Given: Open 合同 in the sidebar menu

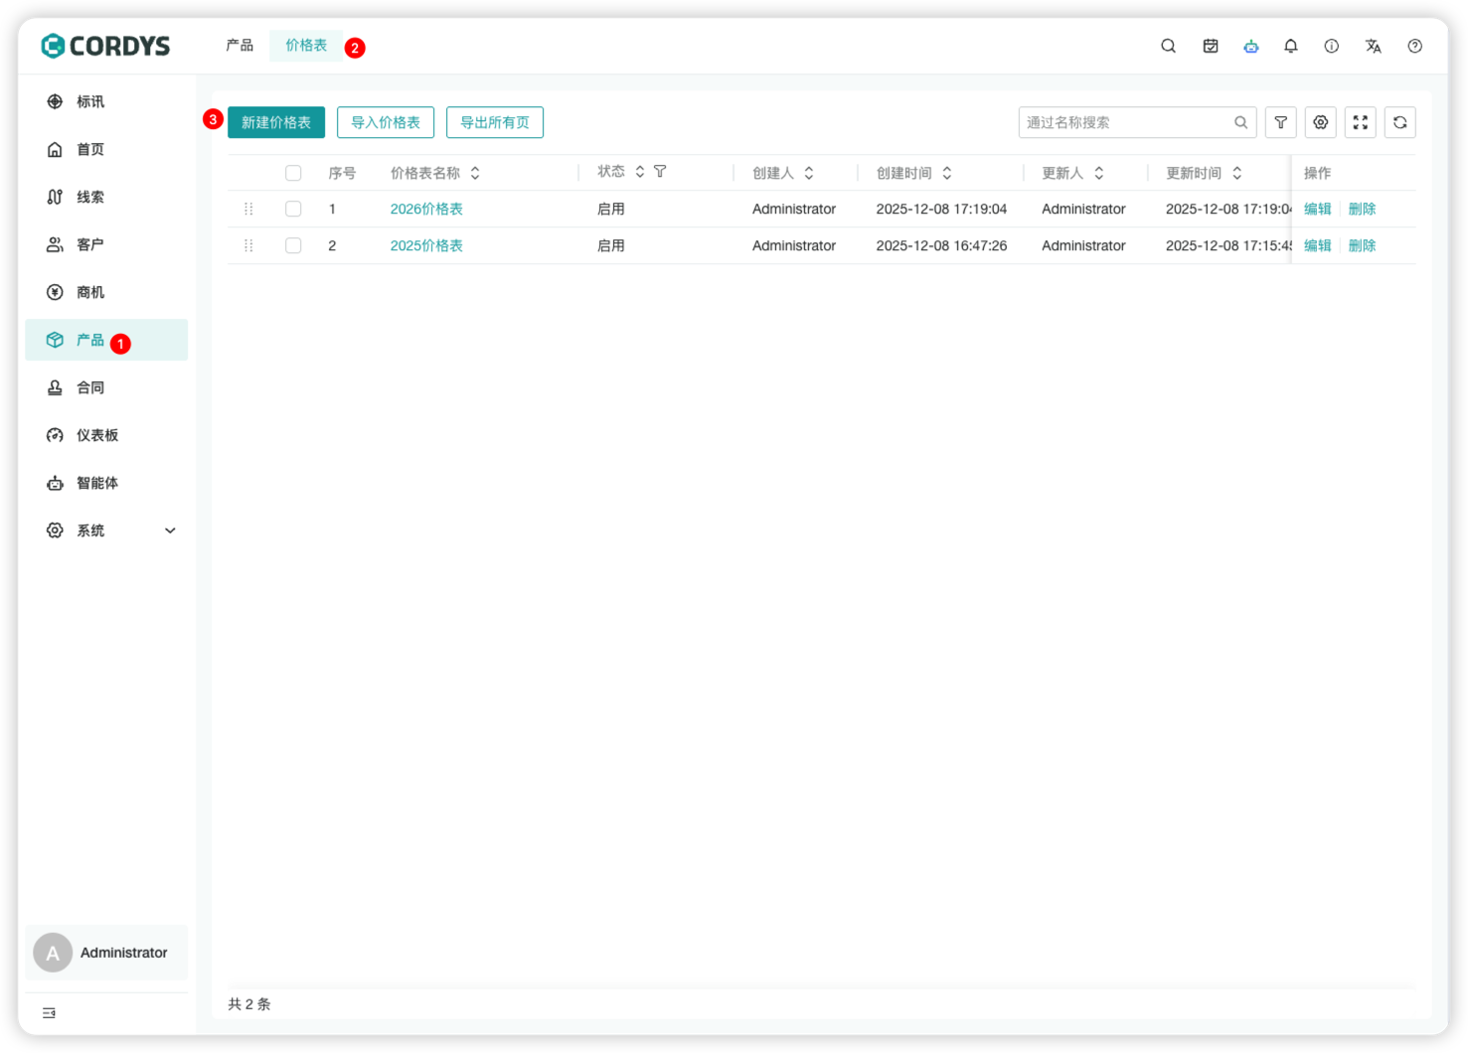Looking at the screenshot, I should point(90,387).
